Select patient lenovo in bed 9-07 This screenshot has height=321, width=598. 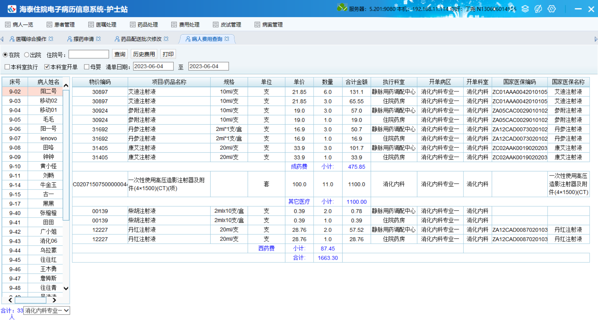pyautogui.click(x=32, y=138)
